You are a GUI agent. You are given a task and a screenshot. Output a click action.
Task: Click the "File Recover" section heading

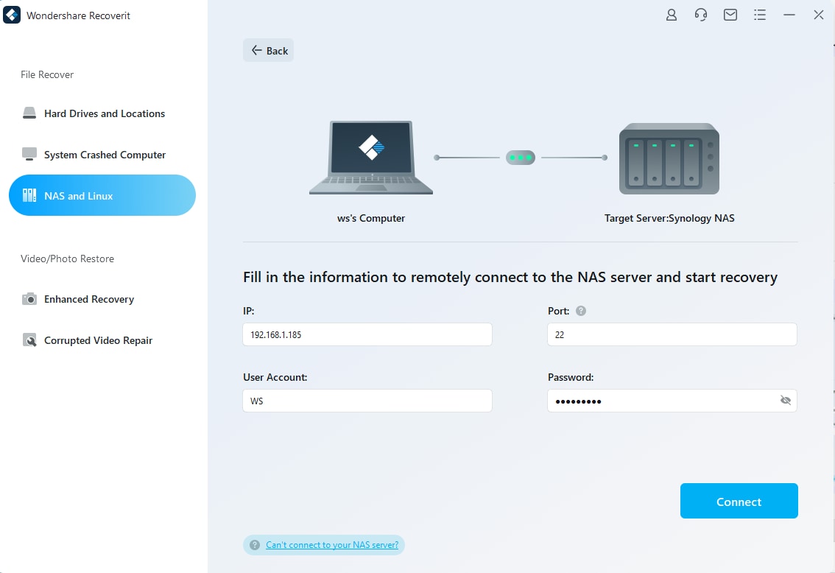[47, 74]
